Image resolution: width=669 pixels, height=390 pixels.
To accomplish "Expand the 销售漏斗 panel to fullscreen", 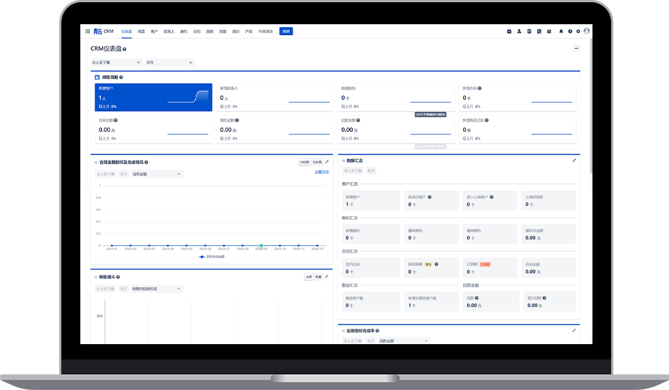I will [x=327, y=277].
